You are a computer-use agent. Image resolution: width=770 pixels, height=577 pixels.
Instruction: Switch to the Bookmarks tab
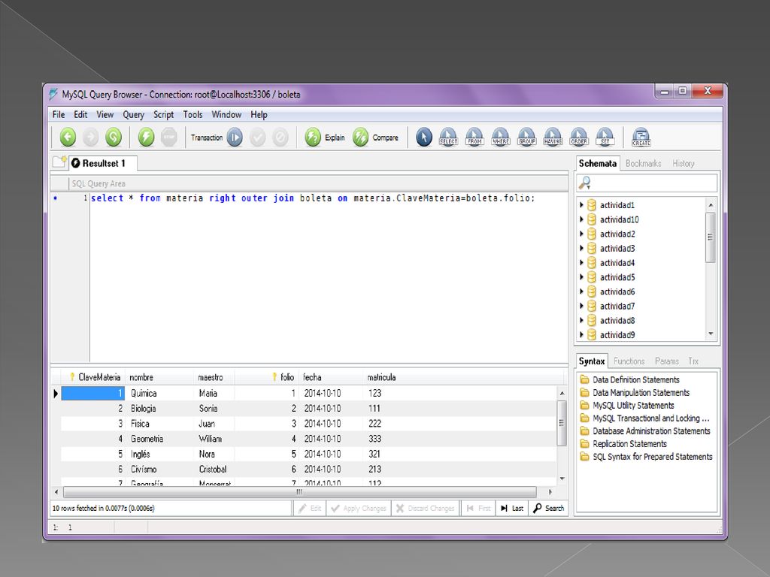tap(644, 163)
